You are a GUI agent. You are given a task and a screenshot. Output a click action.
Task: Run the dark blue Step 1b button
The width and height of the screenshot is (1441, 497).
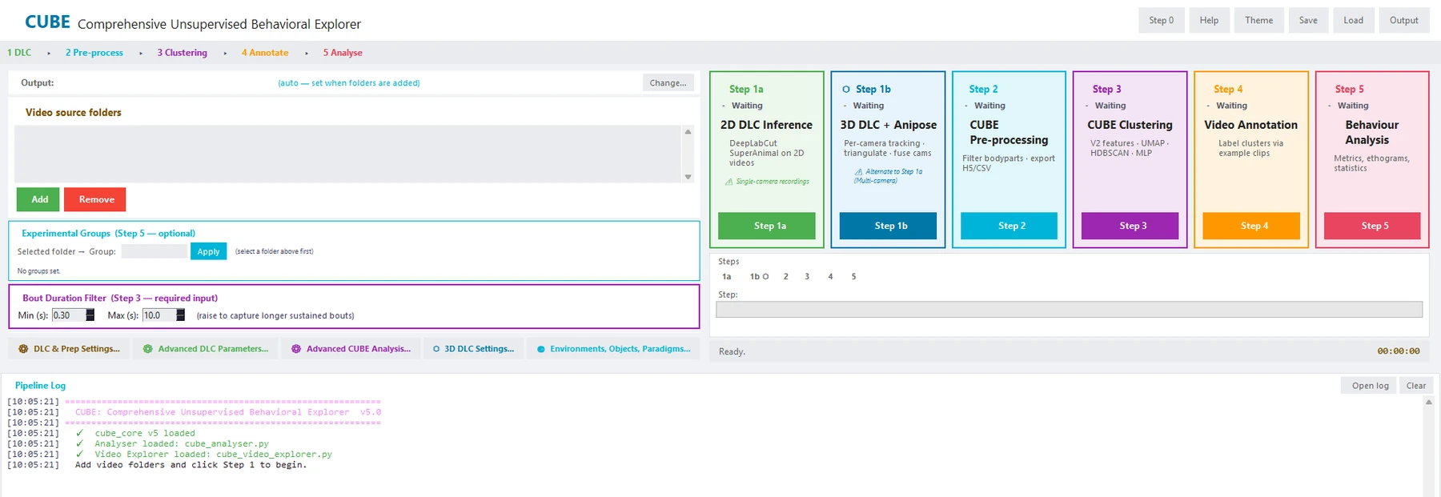(888, 226)
